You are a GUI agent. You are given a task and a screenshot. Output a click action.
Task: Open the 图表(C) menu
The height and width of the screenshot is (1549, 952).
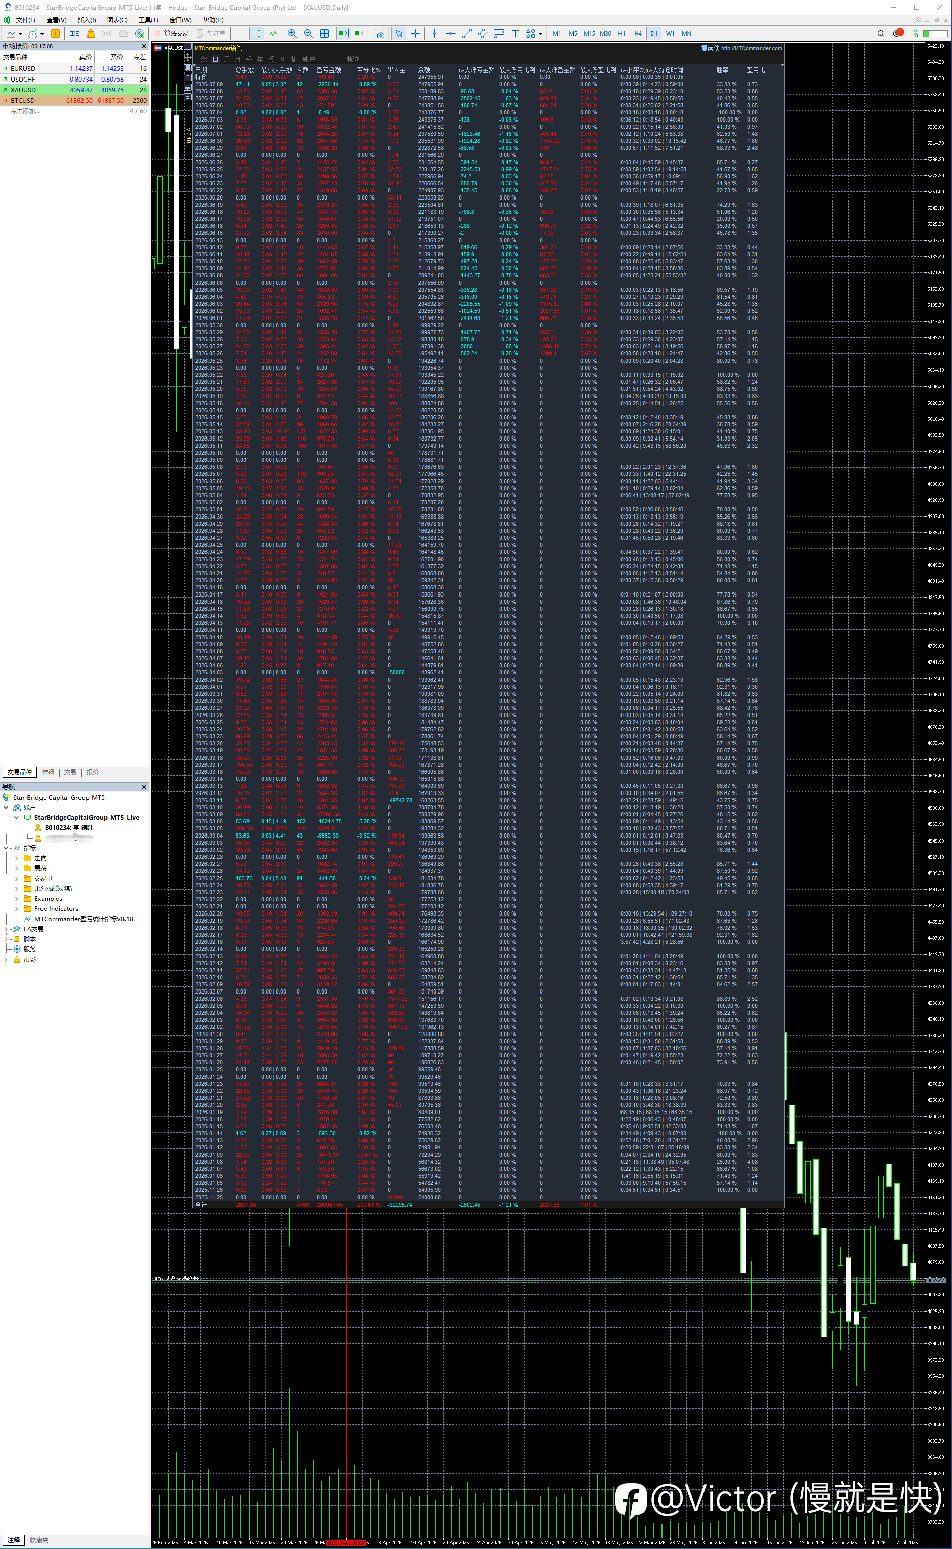click(x=117, y=20)
